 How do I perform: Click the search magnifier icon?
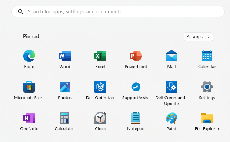[20, 11]
